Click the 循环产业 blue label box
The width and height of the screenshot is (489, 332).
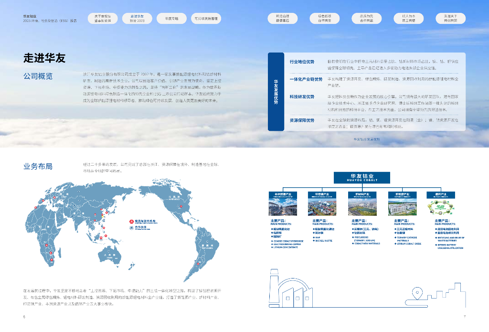441,195
